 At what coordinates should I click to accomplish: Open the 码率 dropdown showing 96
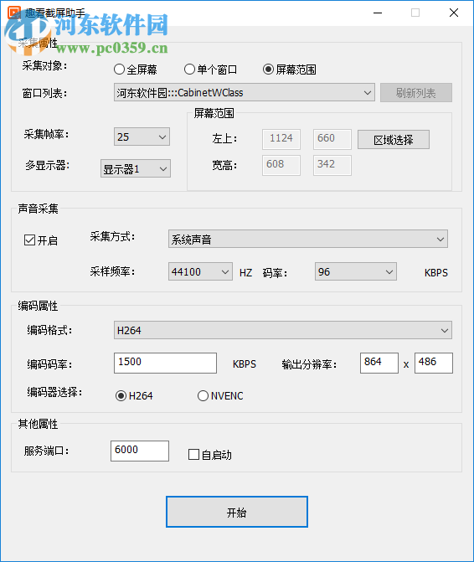pyautogui.click(x=356, y=271)
